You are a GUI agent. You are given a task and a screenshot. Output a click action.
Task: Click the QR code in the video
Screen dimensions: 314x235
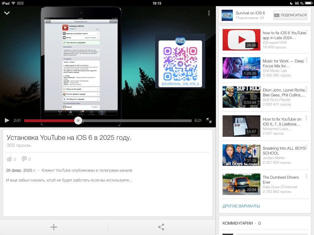point(180,63)
